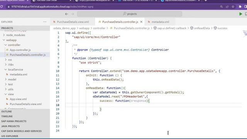Open a new browser tab

coord(206,1)
